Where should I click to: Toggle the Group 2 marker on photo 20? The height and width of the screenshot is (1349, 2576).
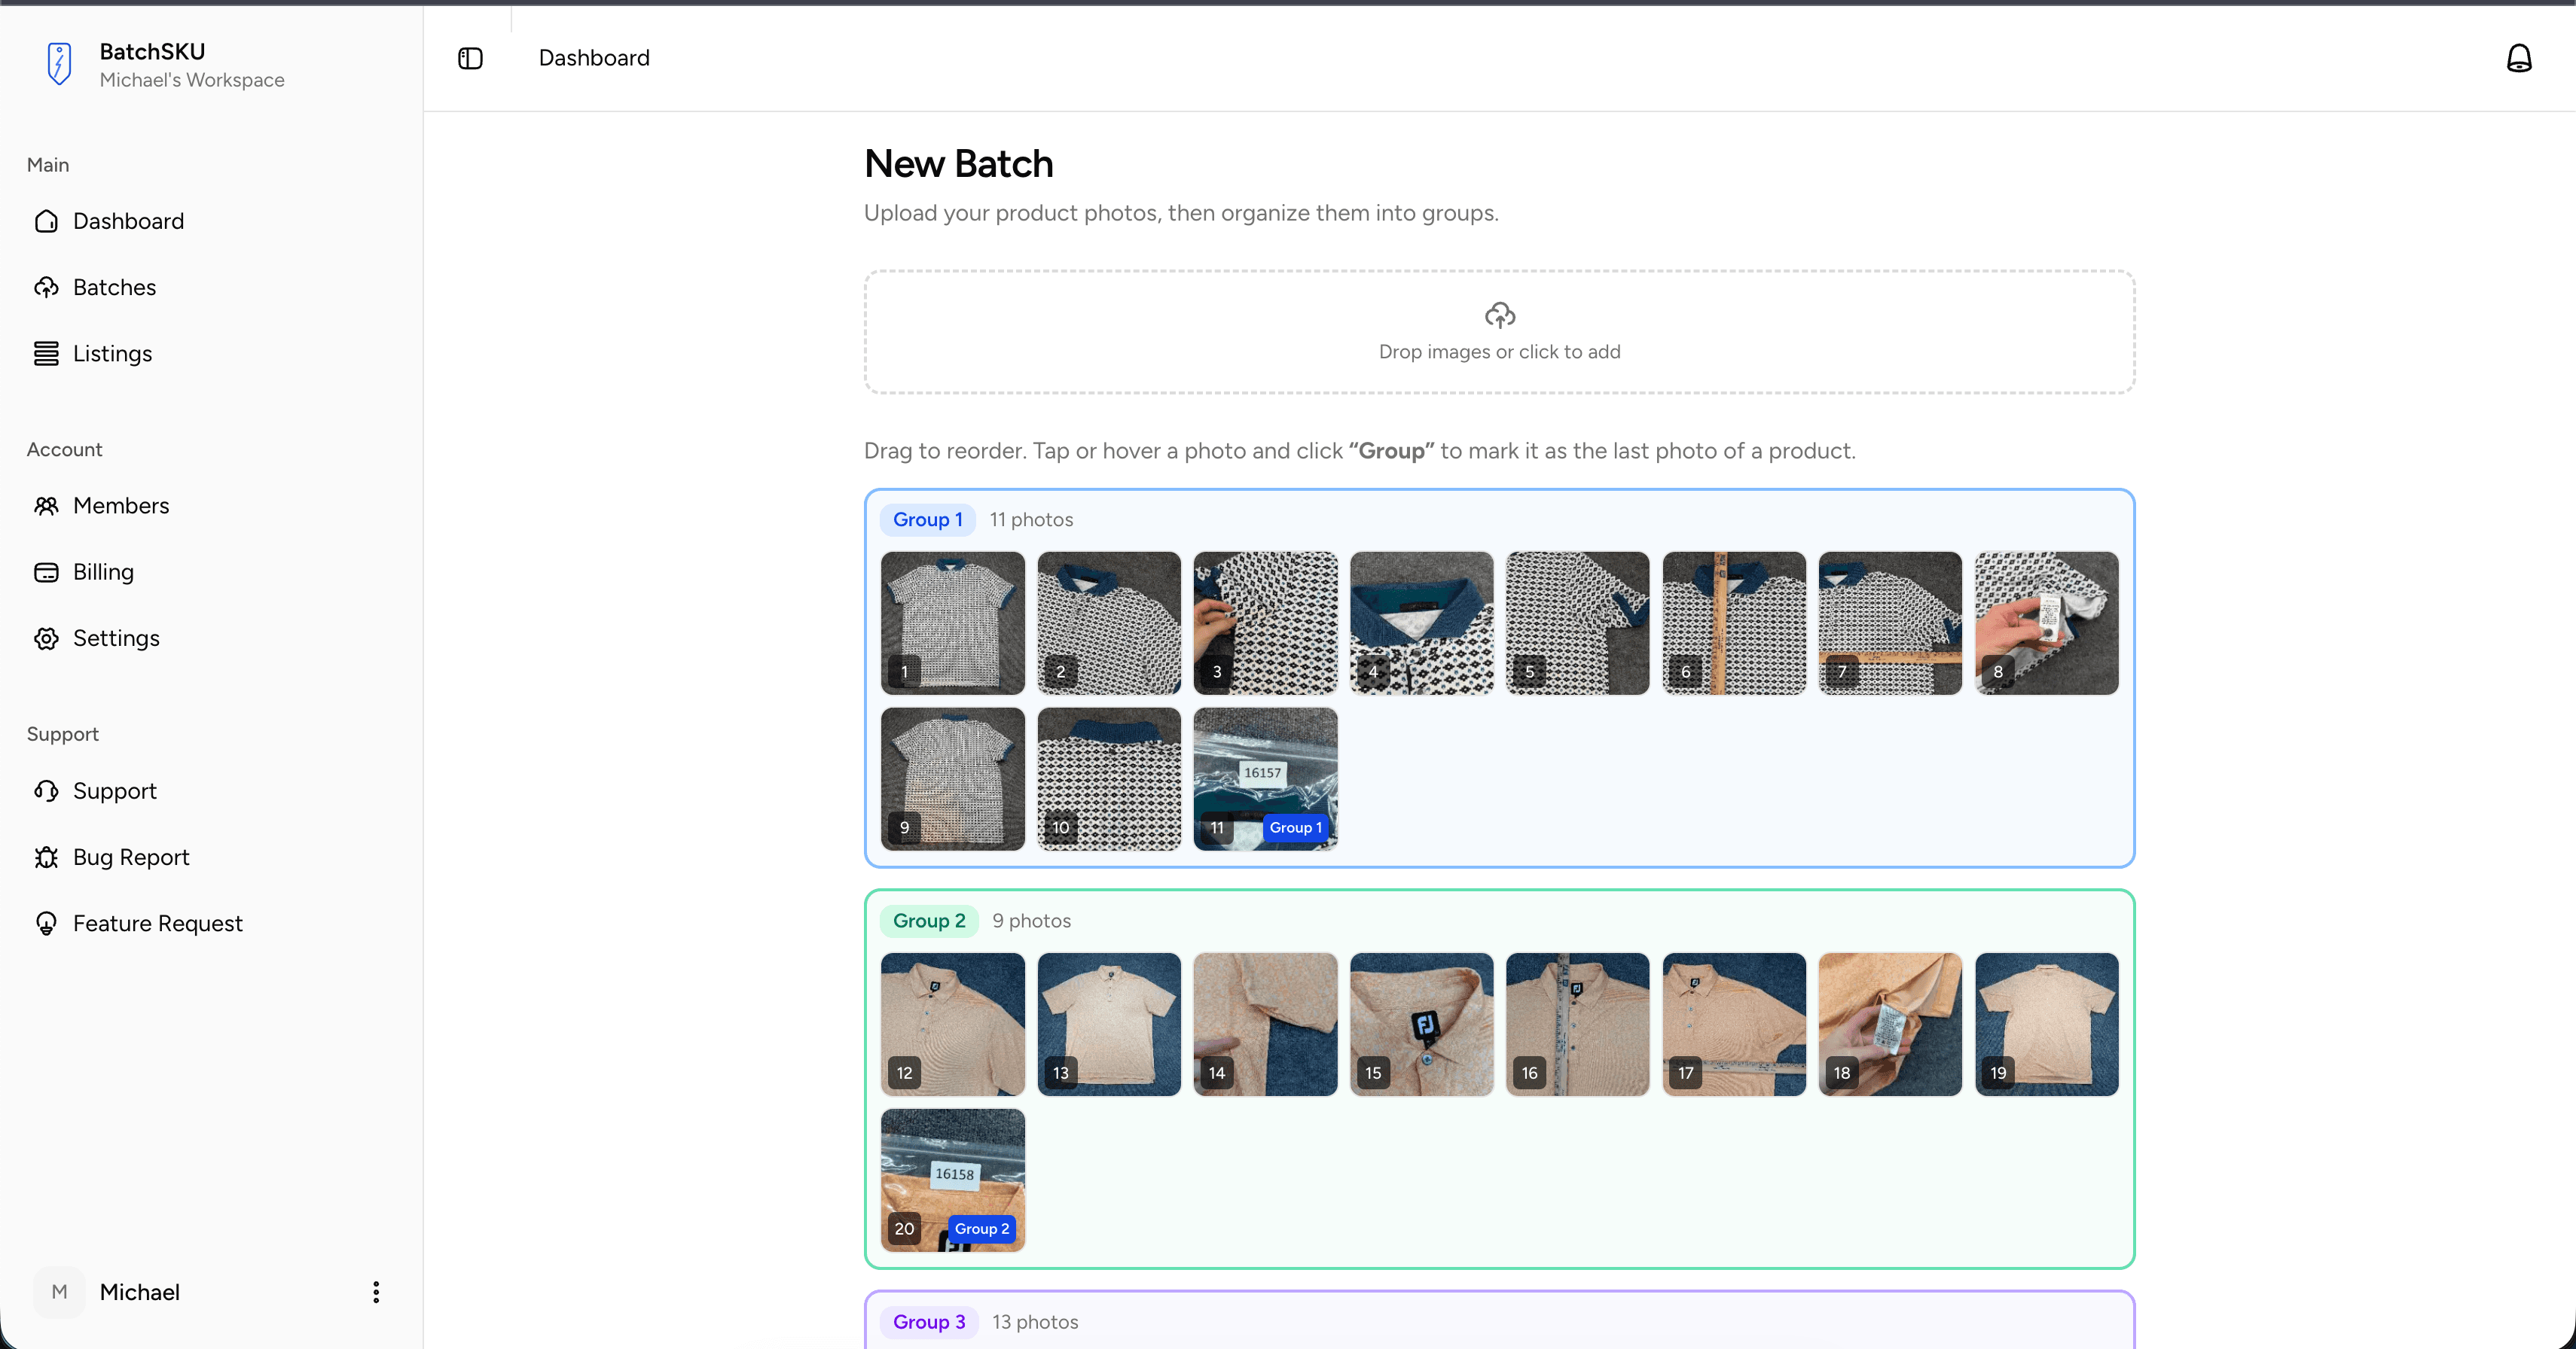tap(982, 1229)
